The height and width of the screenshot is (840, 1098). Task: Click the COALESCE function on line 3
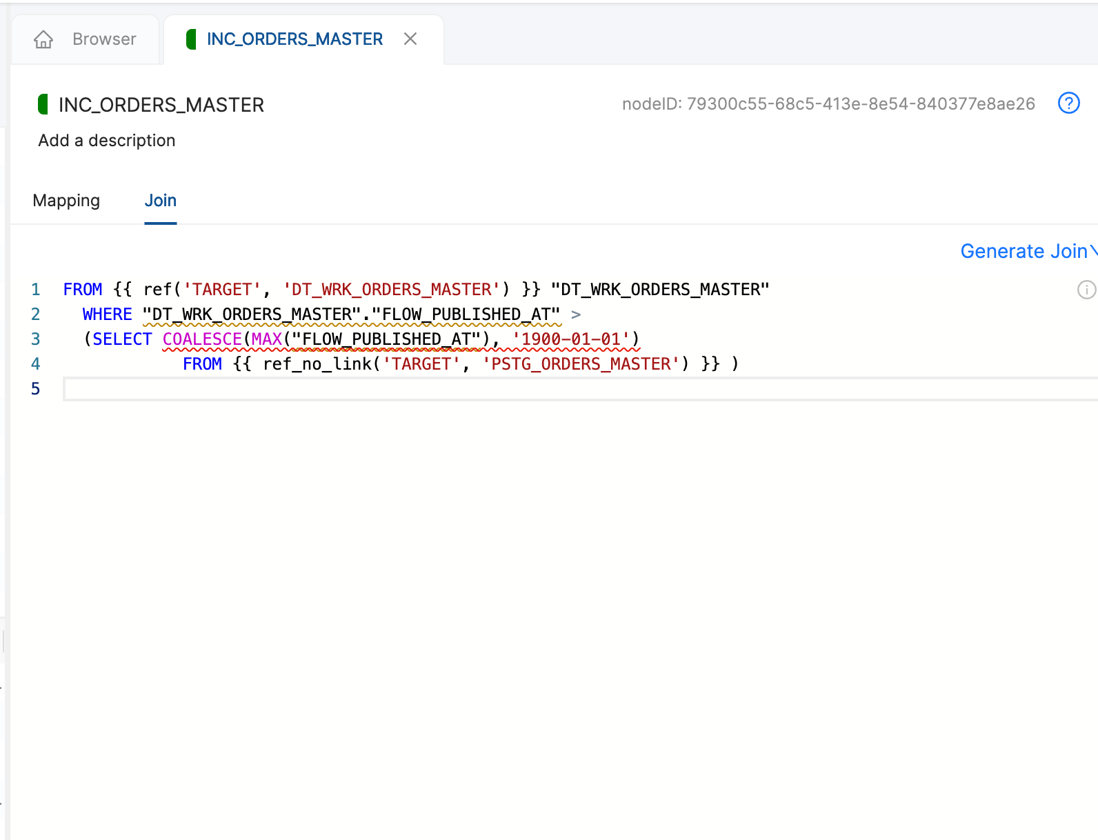pos(202,339)
